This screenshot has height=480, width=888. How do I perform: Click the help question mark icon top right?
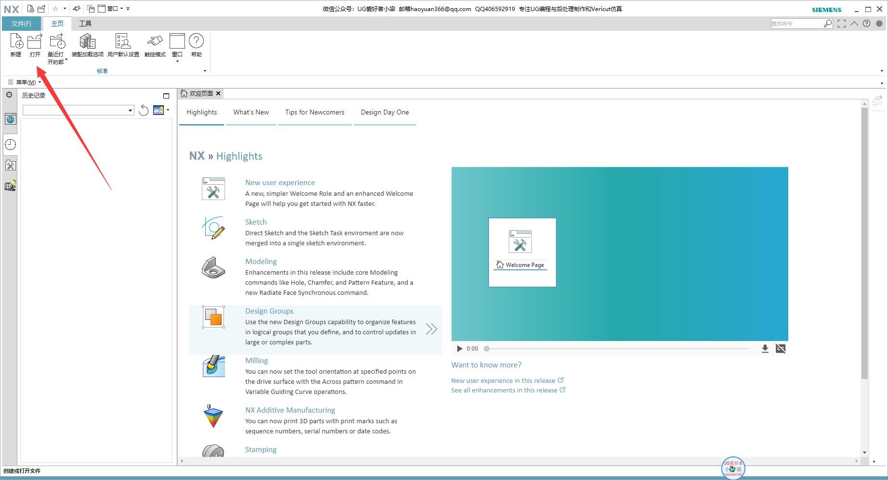(866, 24)
